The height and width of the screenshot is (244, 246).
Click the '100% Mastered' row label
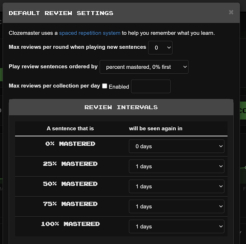[70, 224]
